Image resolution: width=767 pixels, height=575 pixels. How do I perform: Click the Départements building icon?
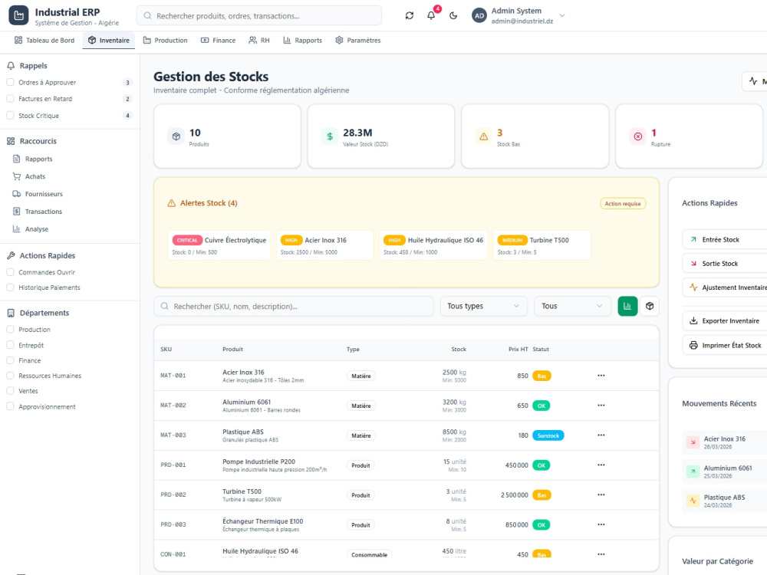[x=11, y=313]
